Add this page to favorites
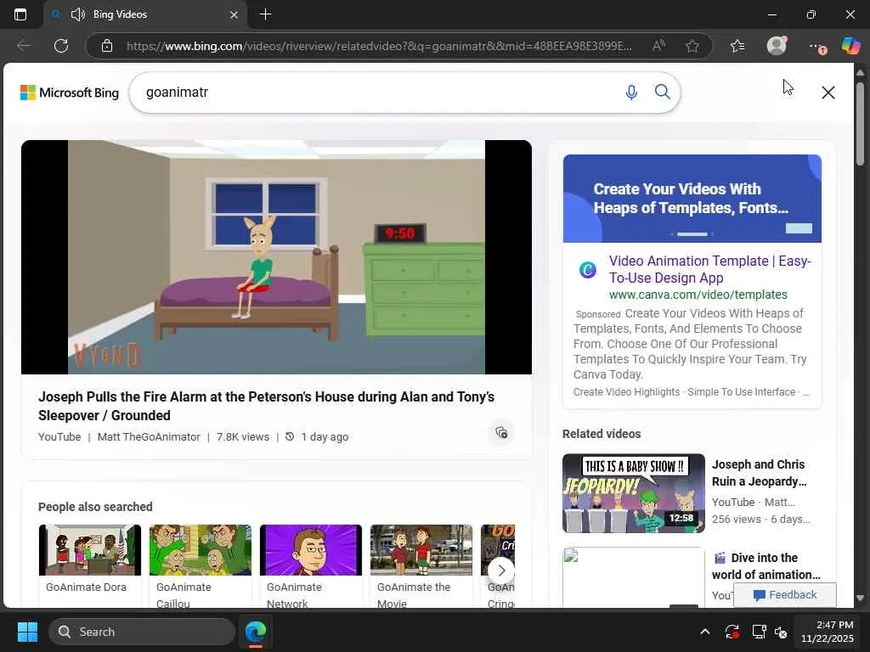870x652 pixels. (x=692, y=46)
